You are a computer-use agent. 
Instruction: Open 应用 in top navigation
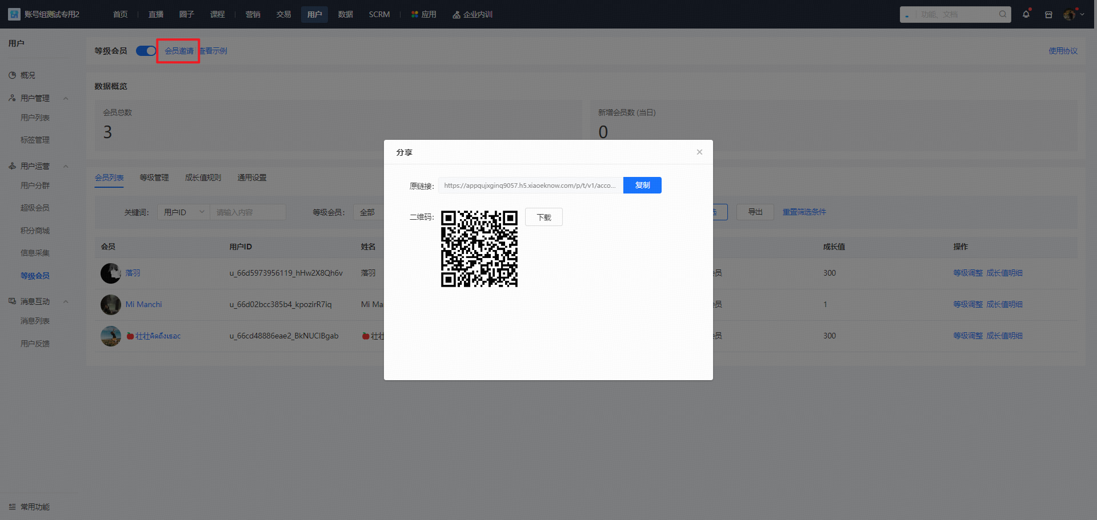424,14
